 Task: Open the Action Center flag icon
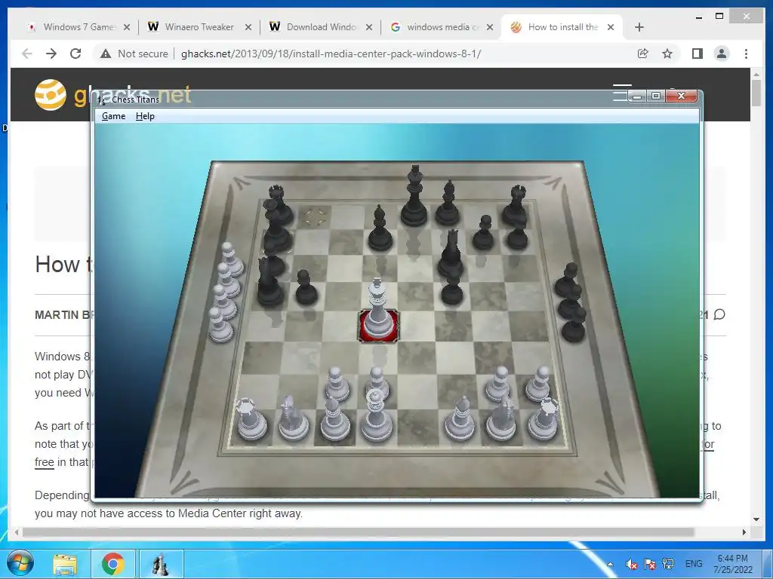pos(650,564)
